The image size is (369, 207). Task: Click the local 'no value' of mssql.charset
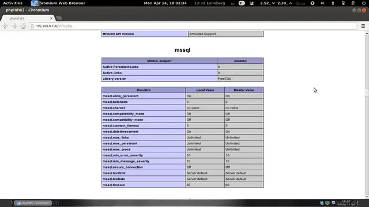pos(193,108)
